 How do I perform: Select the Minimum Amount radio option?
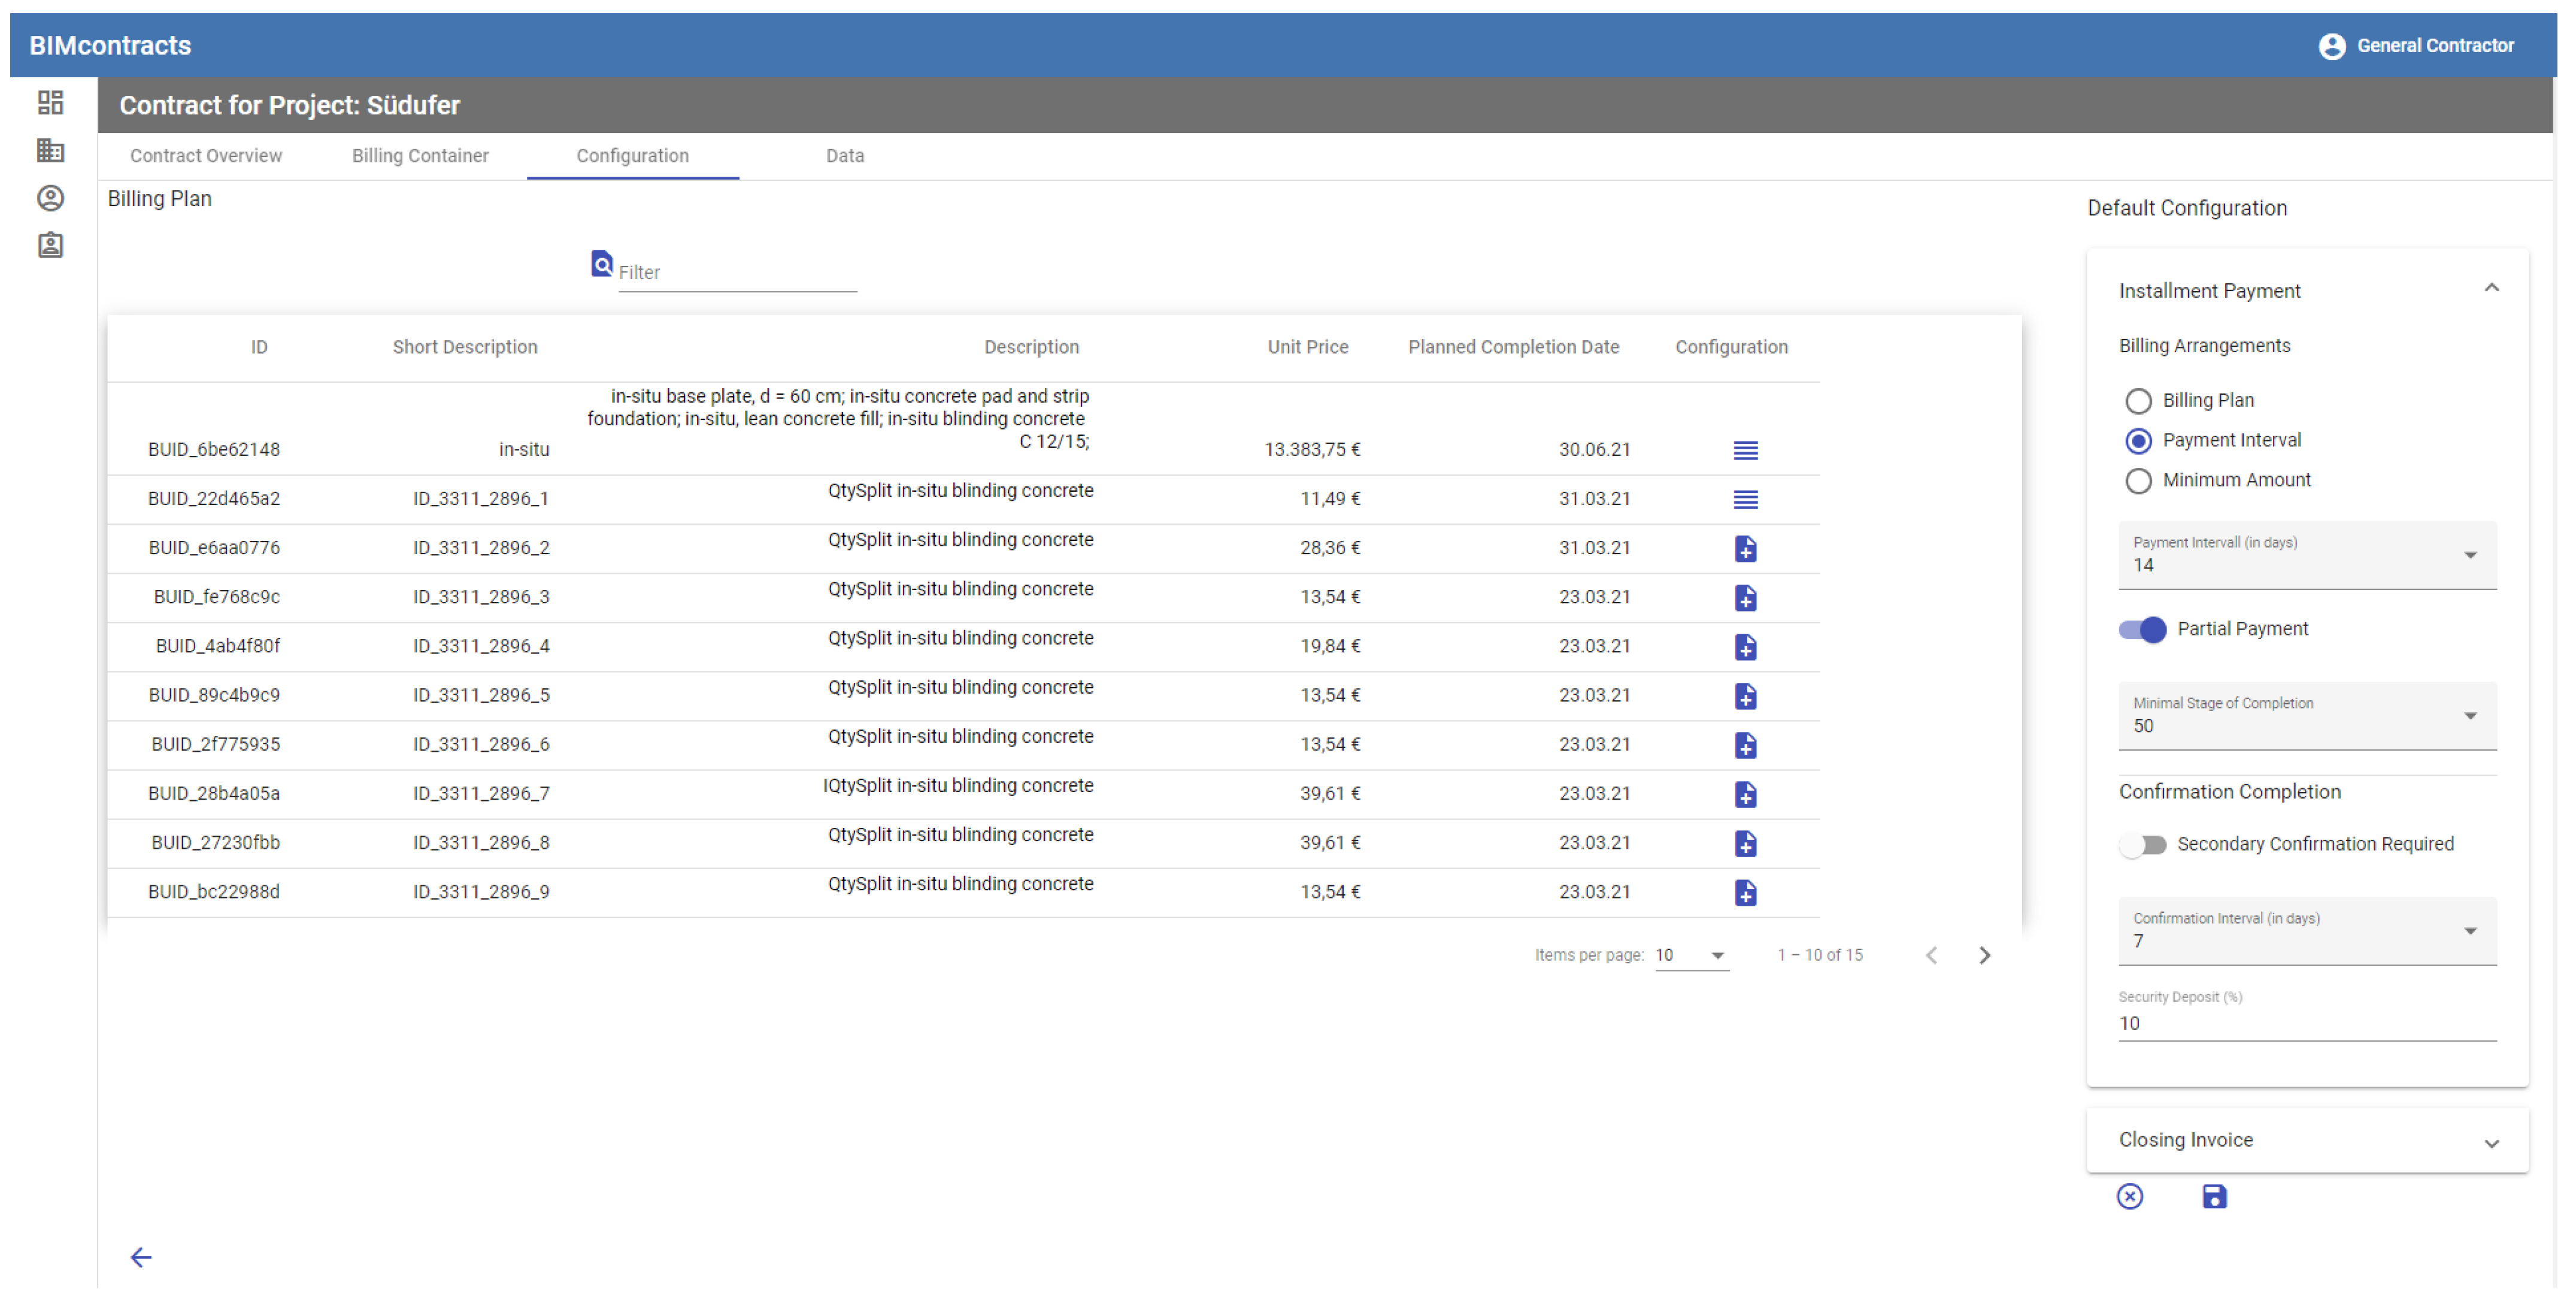[2137, 481]
